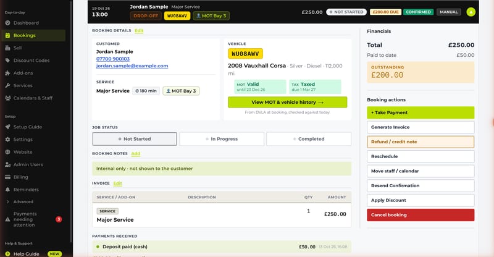Click the NOT STARTED status pill
This screenshot has height=257, width=494.
click(x=346, y=12)
